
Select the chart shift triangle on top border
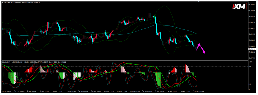pyautogui.click(x=199, y=2)
